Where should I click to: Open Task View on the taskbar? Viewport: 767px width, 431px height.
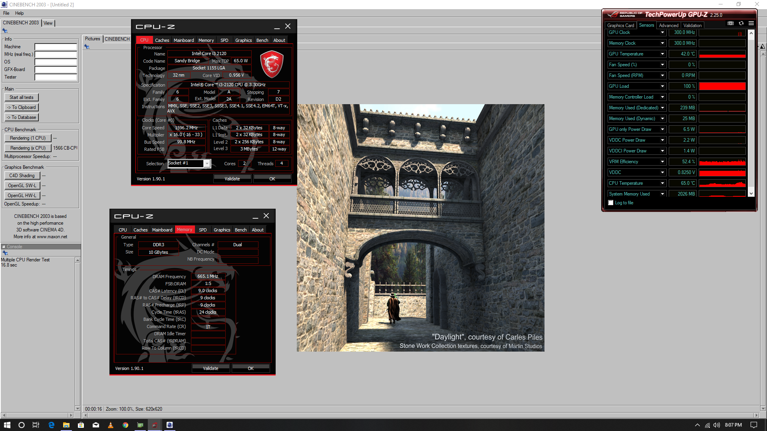click(x=36, y=425)
